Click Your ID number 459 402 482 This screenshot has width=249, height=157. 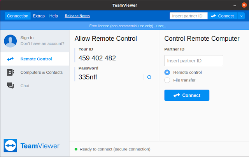[97, 58]
